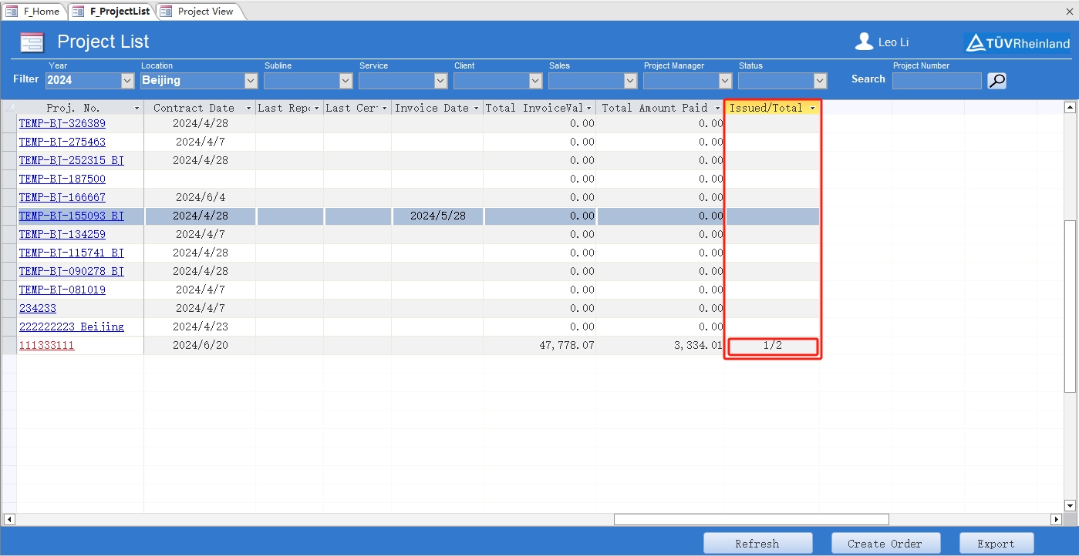1079x556 pixels.
Task: Open project 234233
Action: click(38, 308)
